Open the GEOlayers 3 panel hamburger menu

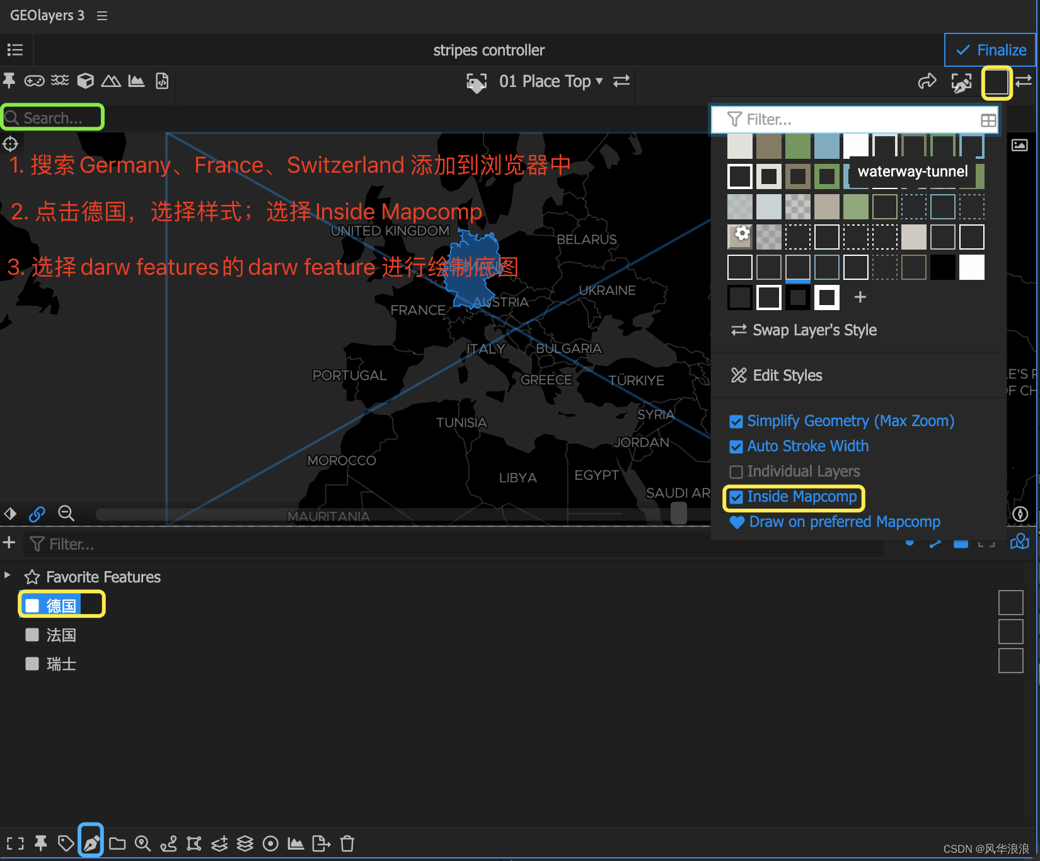click(x=102, y=16)
